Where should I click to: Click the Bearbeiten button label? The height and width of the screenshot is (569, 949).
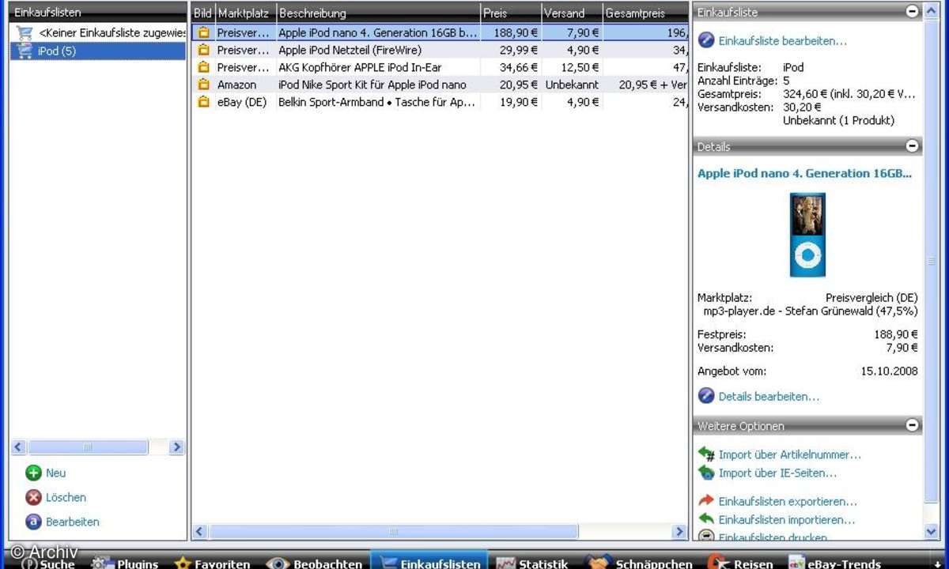(73, 522)
